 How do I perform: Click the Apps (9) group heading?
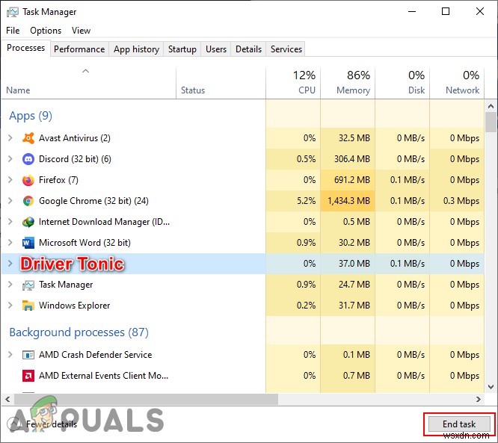click(31, 116)
